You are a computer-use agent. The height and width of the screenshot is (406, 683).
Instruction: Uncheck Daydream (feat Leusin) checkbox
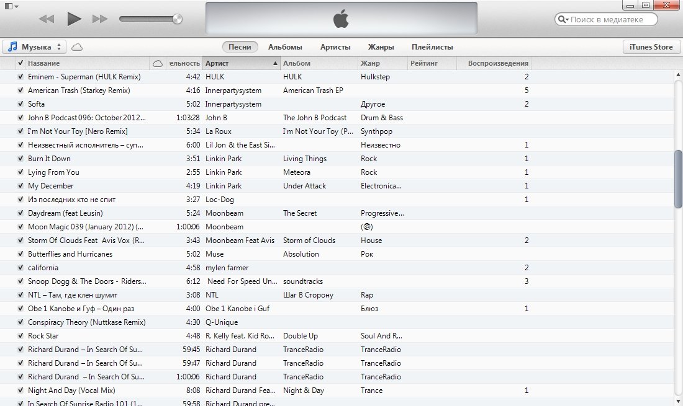point(20,213)
